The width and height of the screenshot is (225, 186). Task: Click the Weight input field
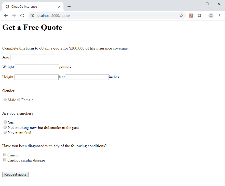[37, 67]
